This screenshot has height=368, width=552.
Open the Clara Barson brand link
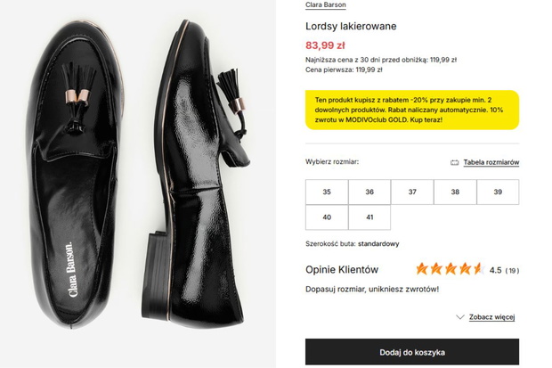pyautogui.click(x=326, y=5)
